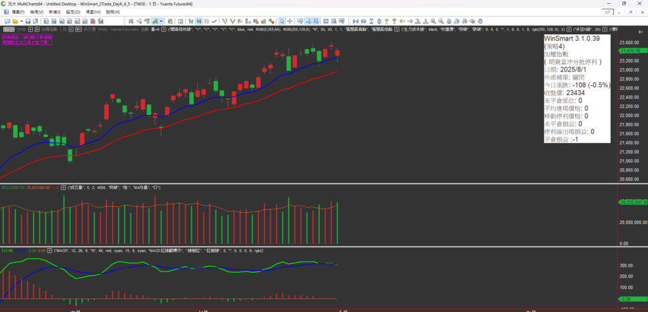Image resolution: width=648 pixels, height=312 pixels.
Task: Click the insert instrument icon with arrows
Action: click(x=130, y=21)
